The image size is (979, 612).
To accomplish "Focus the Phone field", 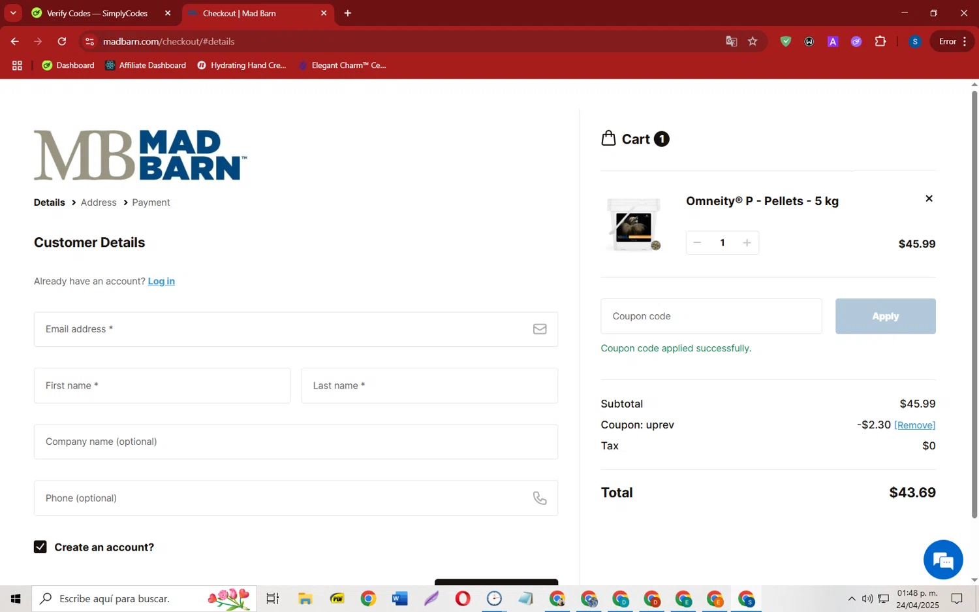I will [296, 498].
